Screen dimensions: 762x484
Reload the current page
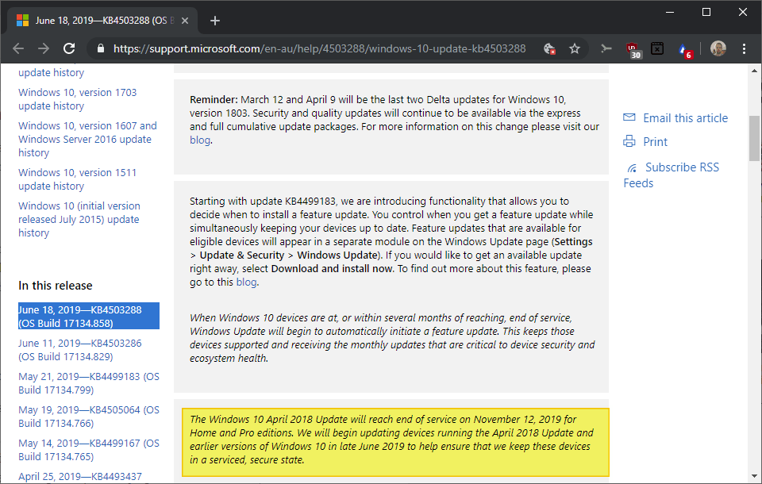70,48
